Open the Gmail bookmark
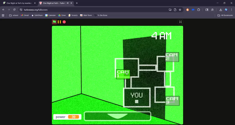Screen dimensions: 235x125 click(25, 15)
